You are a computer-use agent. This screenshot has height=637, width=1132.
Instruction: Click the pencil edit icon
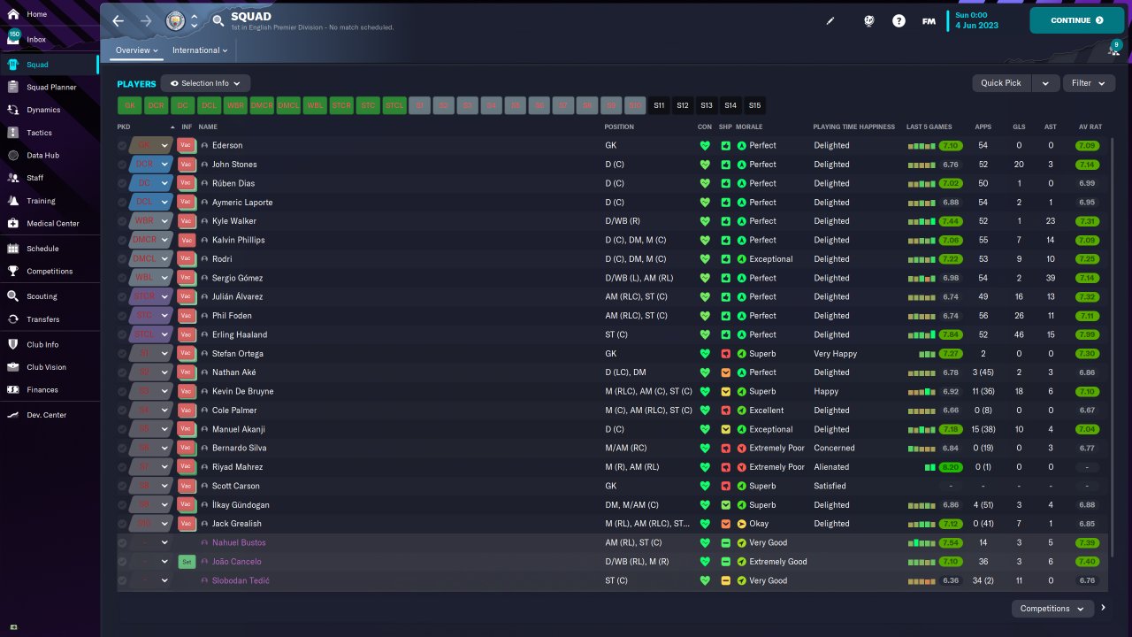830,20
